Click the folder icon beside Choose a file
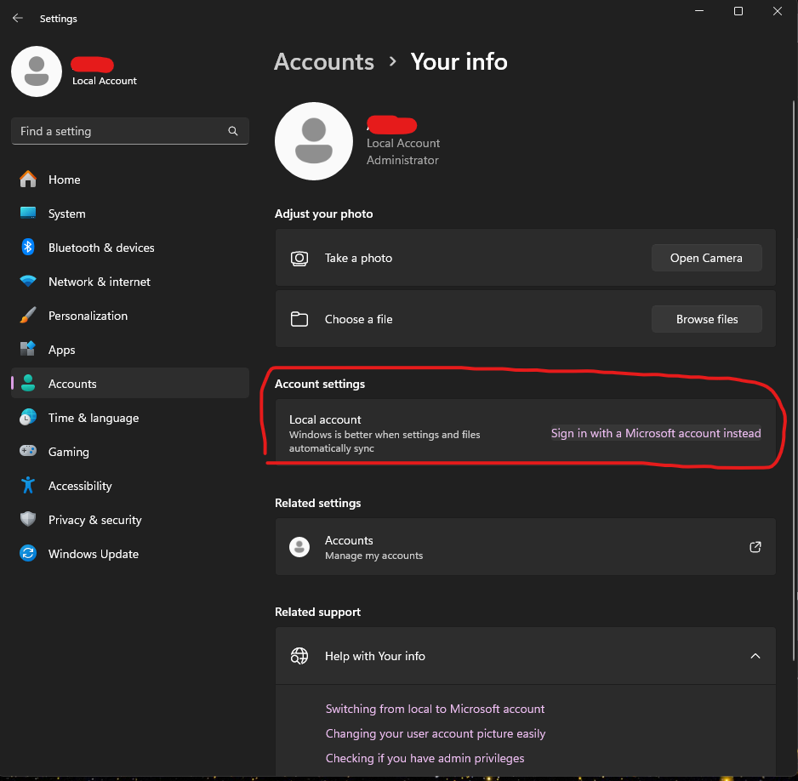 [x=299, y=319]
